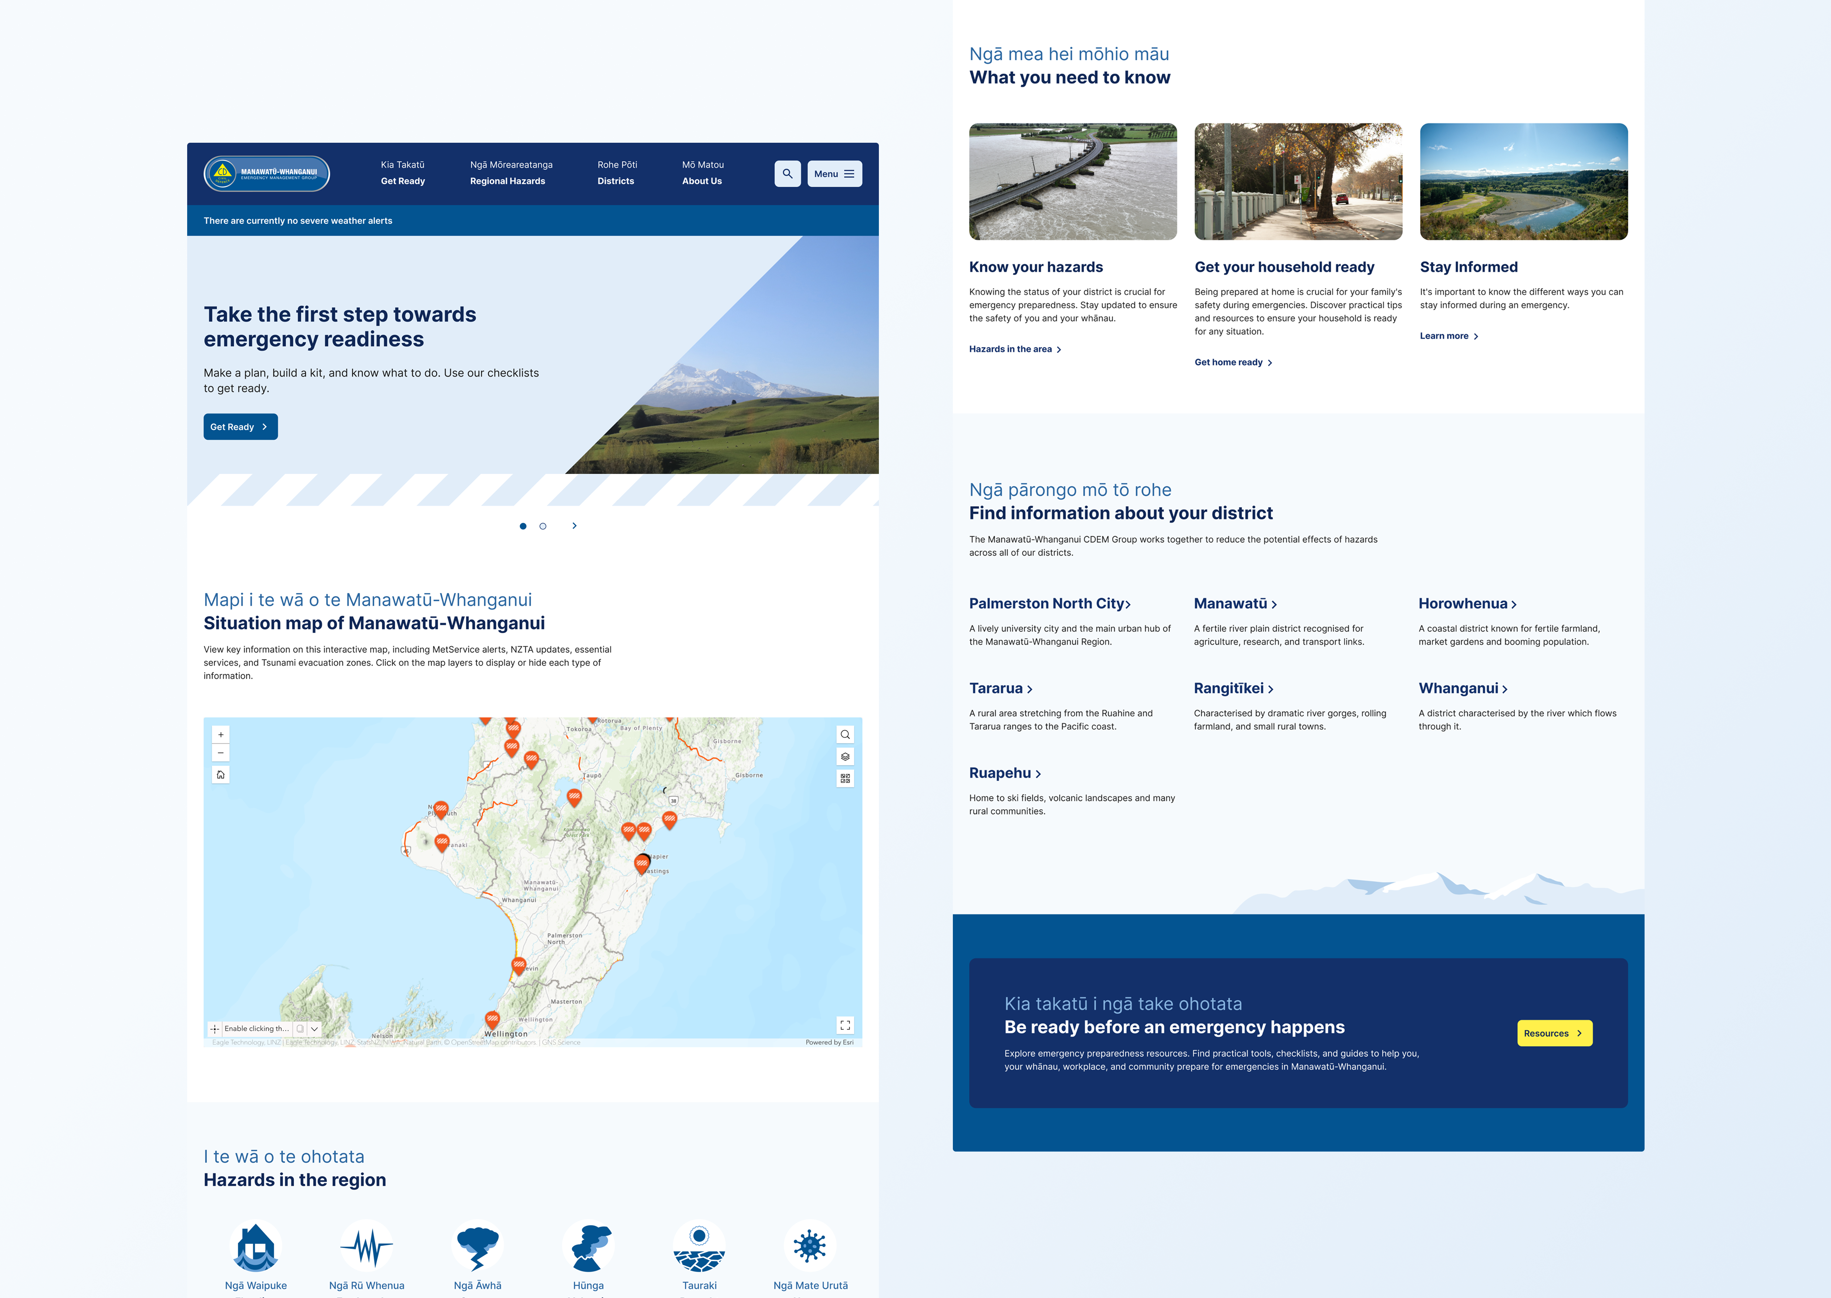Click the Get your household ready street photo

tap(1298, 182)
